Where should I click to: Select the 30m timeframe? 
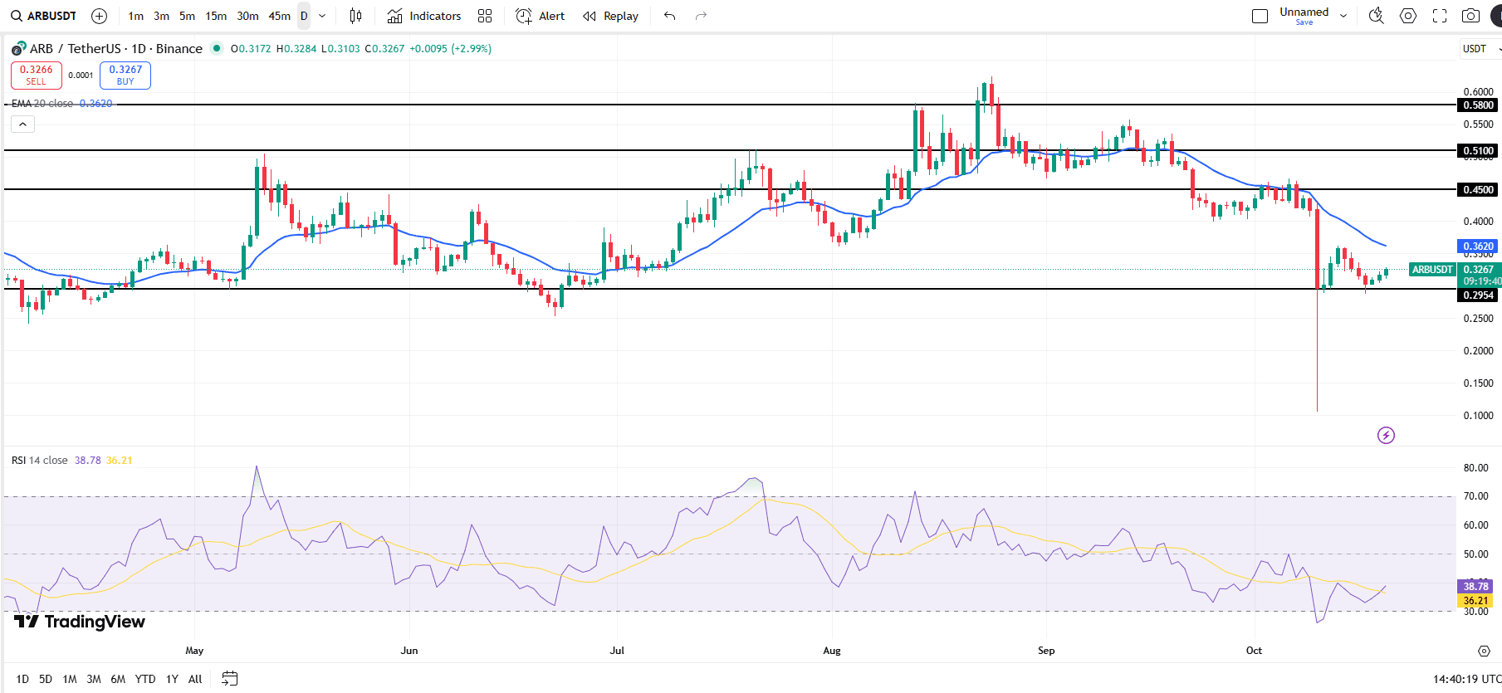247,16
